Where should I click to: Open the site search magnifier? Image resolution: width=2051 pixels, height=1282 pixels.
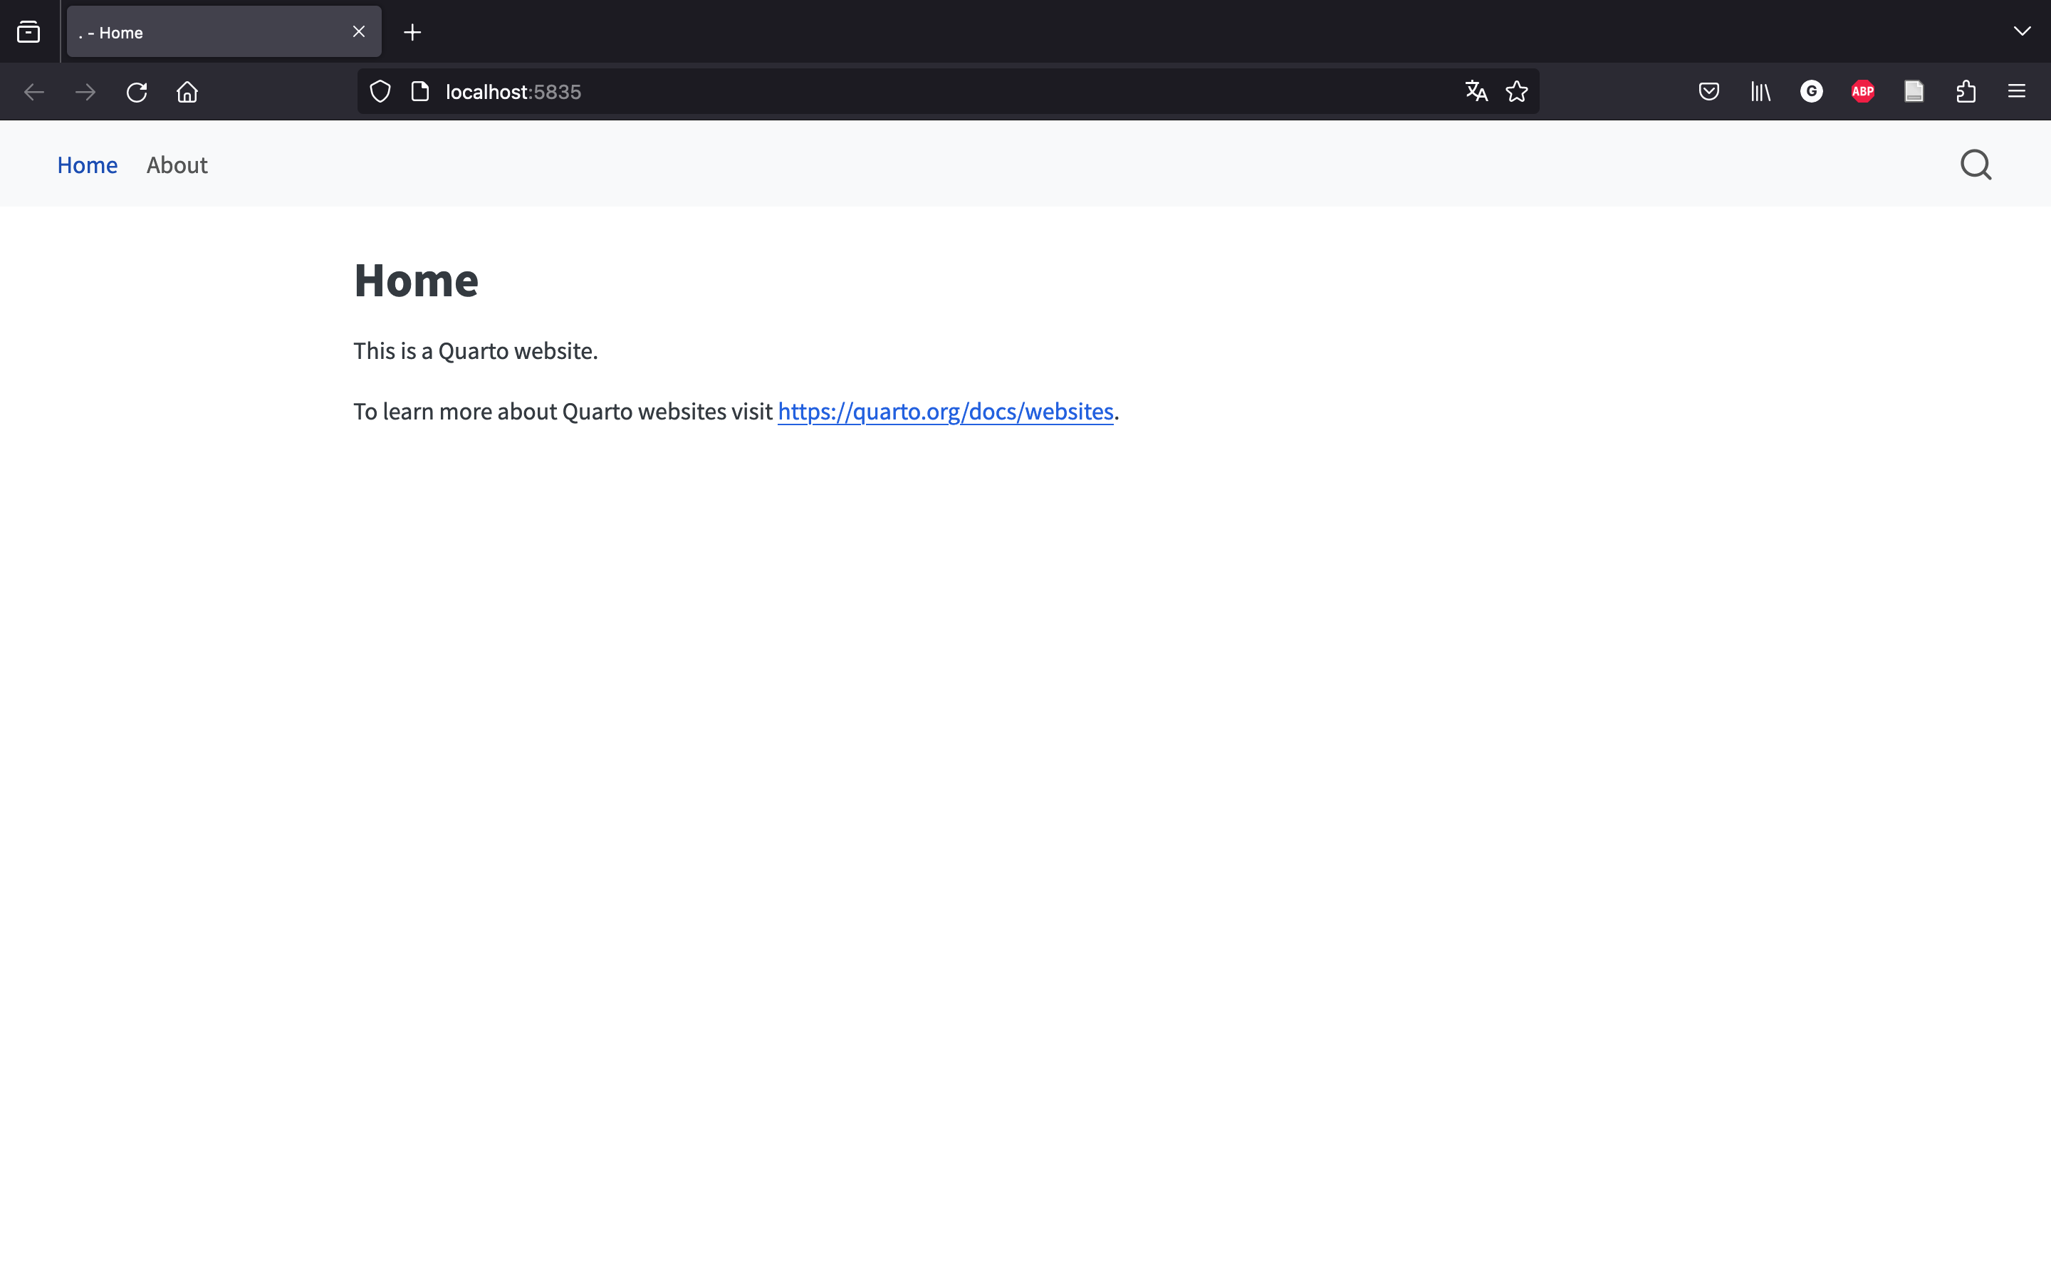[1976, 165]
